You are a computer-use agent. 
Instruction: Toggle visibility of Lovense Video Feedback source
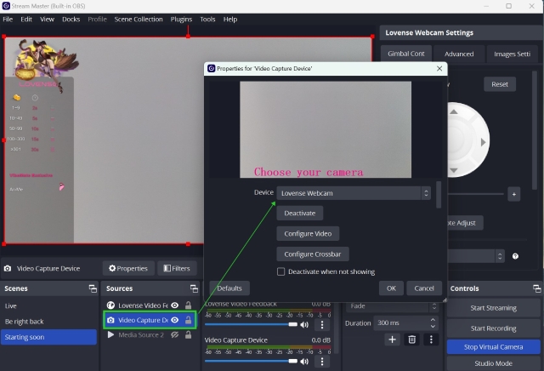(x=174, y=305)
